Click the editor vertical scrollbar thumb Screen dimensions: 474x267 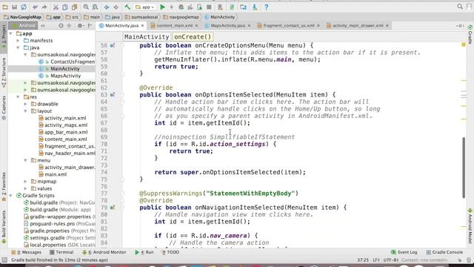click(464, 168)
